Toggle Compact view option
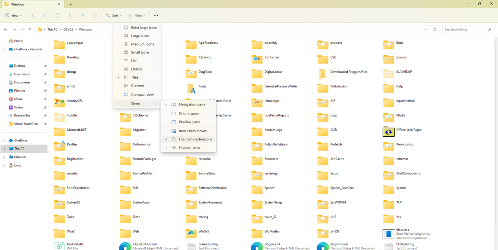Viewport: 498px width, 250px height. [137, 94]
